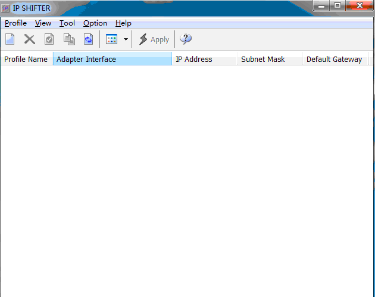Viewport: 375px width, 297px height.
Task: Maximize the IP SHIFTER window
Action: (337, 5)
